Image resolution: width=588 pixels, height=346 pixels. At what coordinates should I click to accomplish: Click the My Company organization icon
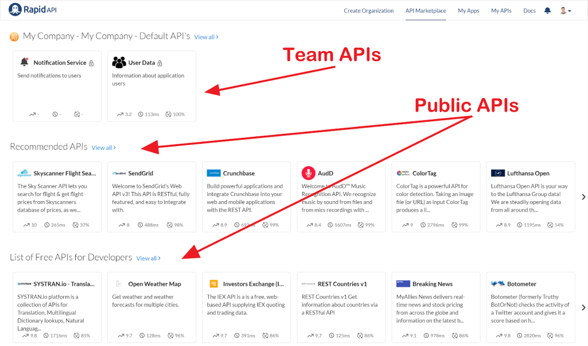point(14,37)
